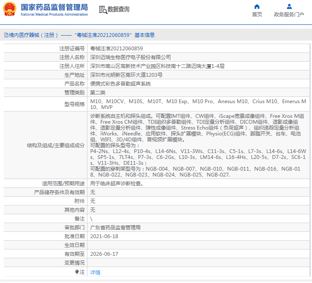Click the 产品储存条件及有效期 label
Image resolution: width=312 pixels, height=283 pixels.
59,192
